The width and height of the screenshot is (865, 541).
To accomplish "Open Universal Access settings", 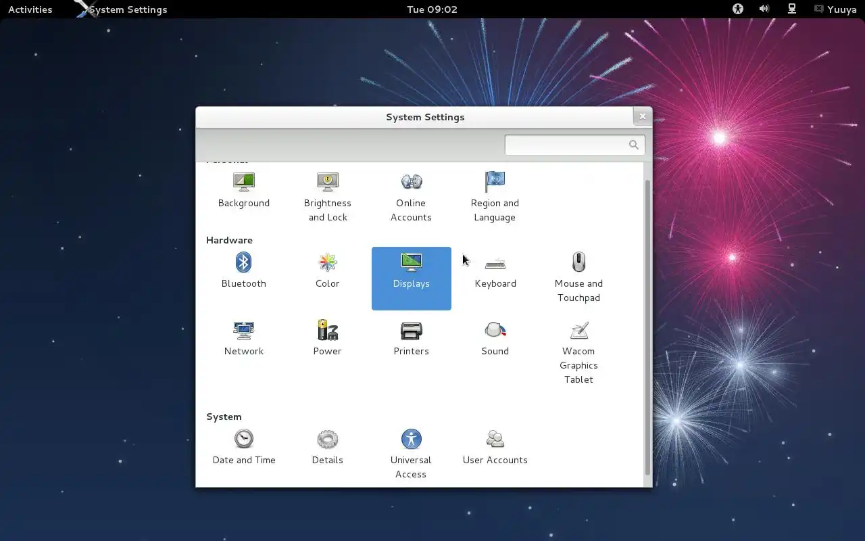I will [x=411, y=454].
